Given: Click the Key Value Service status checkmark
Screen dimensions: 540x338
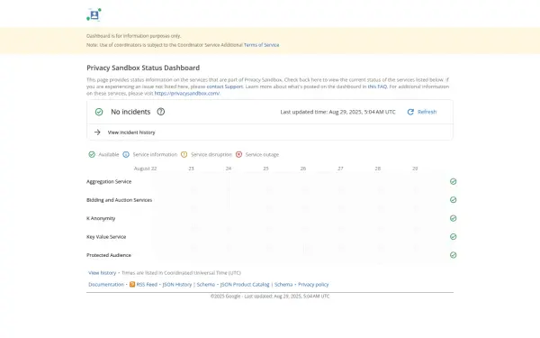Looking at the screenshot, I should coord(454,236).
